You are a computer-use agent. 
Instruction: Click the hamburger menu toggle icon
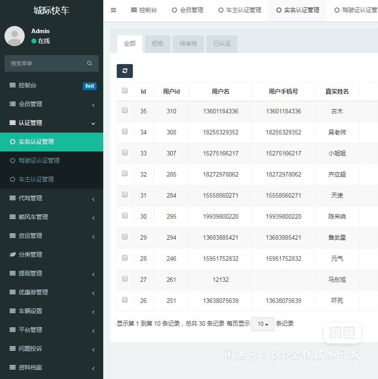click(113, 10)
